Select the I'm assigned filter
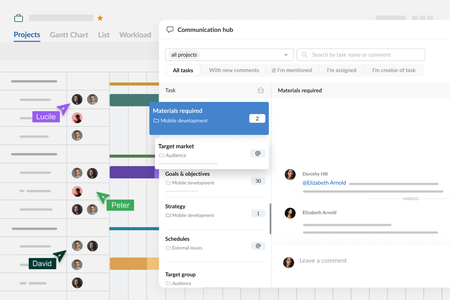This screenshot has width=450, height=300. coord(341,70)
